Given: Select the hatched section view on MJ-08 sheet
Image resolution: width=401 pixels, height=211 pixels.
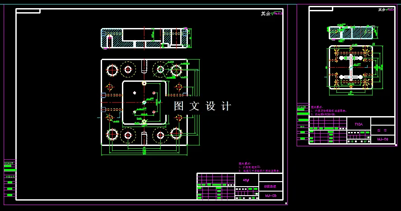Looking at the screenshot, I should coord(350,33).
